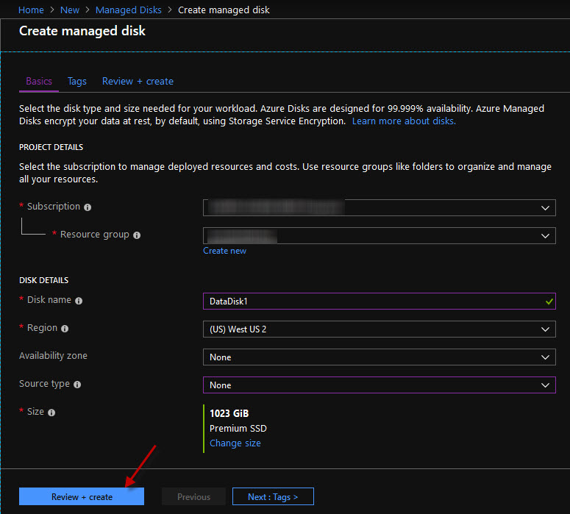Click the Next : Tags button
The width and height of the screenshot is (570, 514).
(x=273, y=496)
